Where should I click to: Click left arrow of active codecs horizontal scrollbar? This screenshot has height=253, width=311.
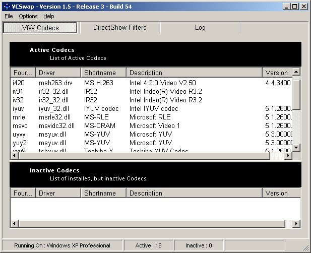(x=14, y=156)
